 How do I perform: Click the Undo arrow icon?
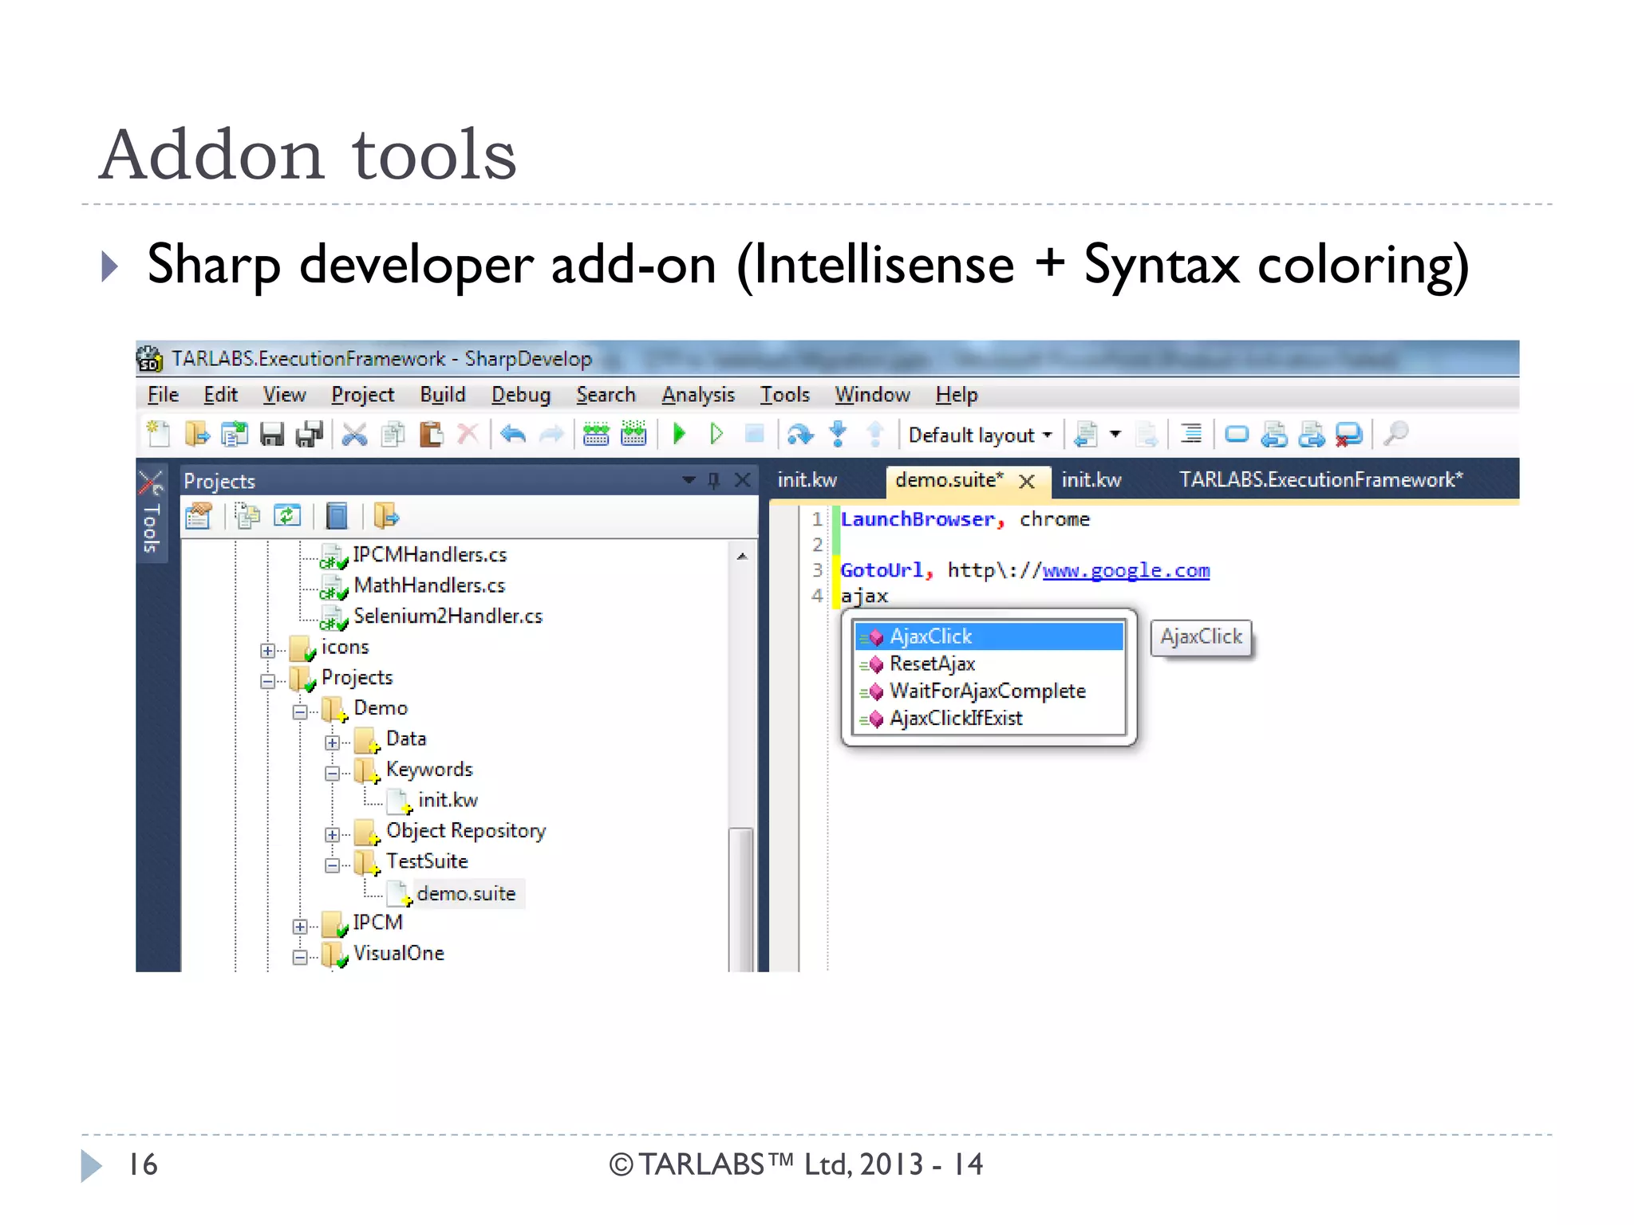(513, 434)
